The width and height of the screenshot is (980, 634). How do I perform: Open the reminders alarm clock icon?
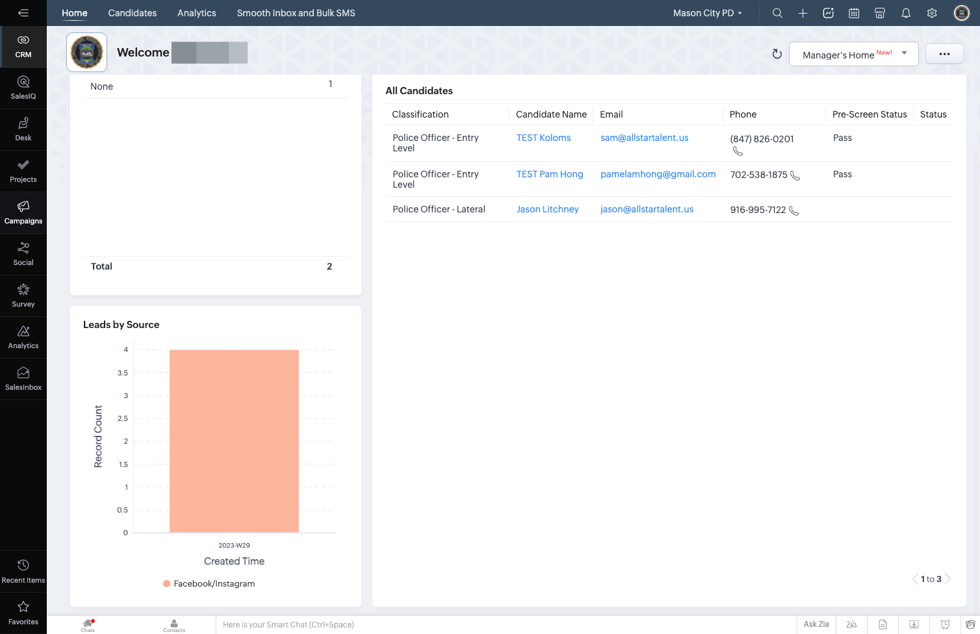[x=945, y=624]
